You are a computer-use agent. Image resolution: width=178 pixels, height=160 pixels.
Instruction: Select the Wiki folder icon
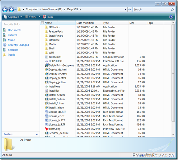[46, 53]
